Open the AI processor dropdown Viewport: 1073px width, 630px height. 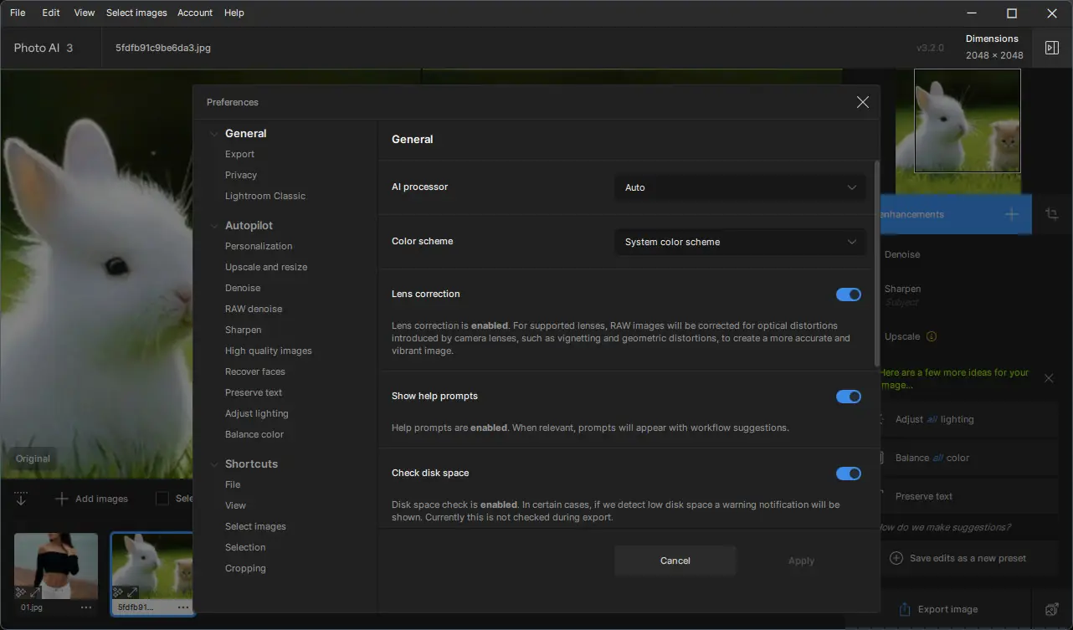(740, 187)
